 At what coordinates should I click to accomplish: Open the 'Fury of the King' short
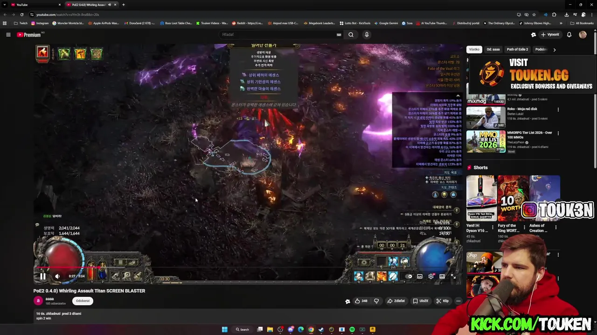[513, 198]
